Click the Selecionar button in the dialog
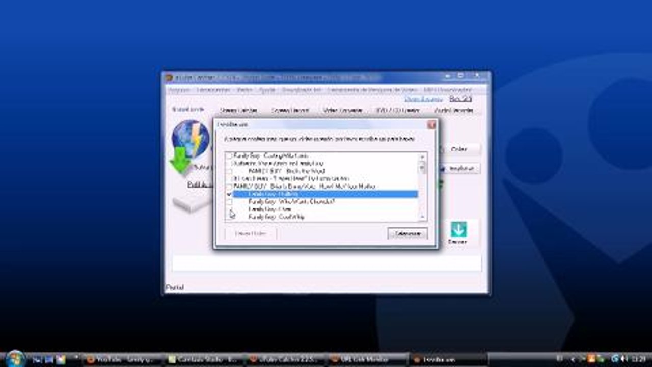Image resolution: width=652 pixels, height=367 pixels. pyautogui.click(x=407, y=233)
